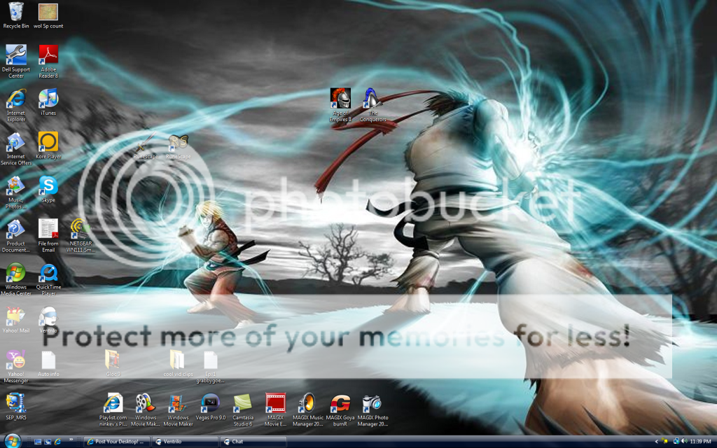Open the Recycle Bin
Image resolution: width=717 pixels, height=448 pixels.
pos(15,10)
